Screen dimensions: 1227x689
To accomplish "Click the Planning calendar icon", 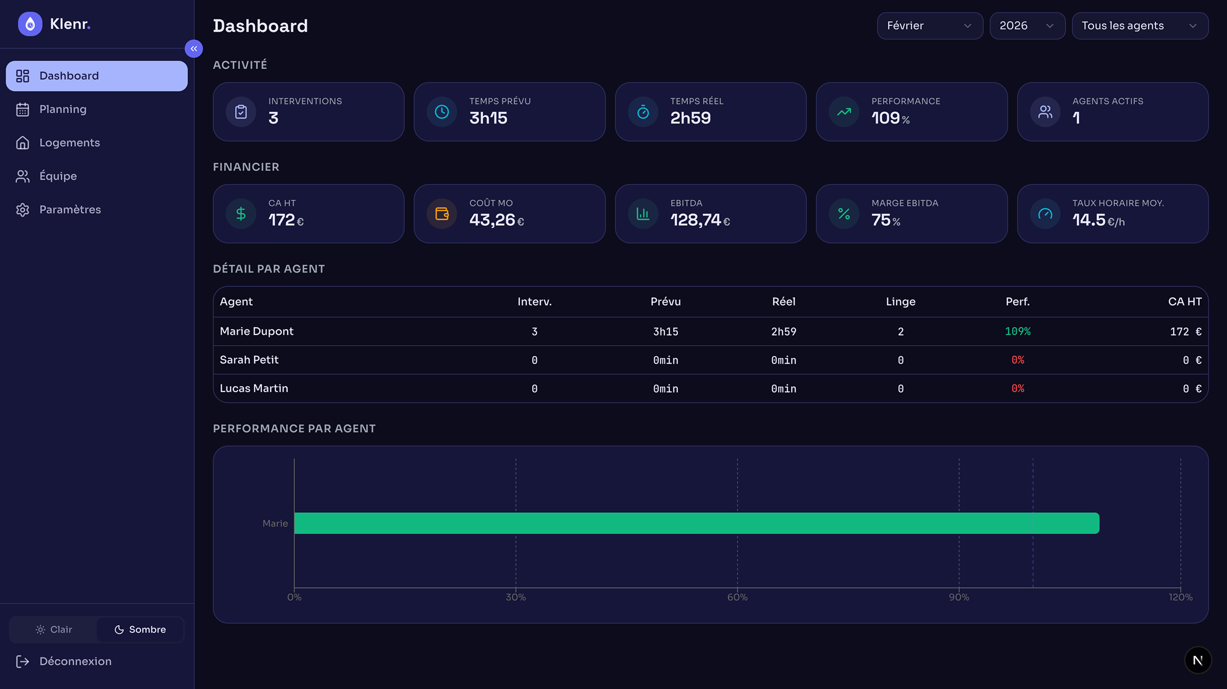I will point(23,109).
